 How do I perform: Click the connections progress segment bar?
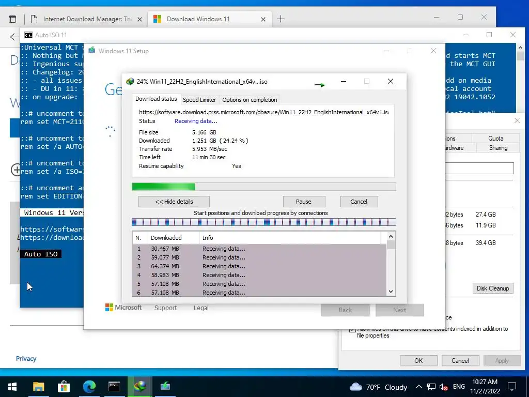pos(264,222)
